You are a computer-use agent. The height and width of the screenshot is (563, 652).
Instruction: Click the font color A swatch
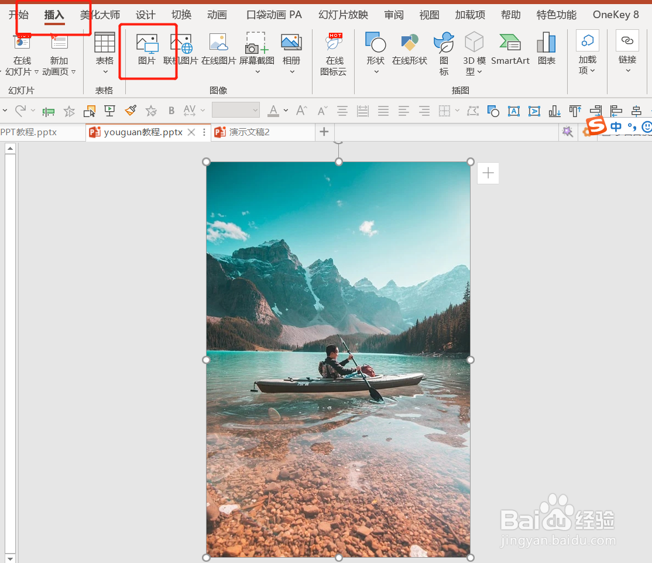(273, 111)
